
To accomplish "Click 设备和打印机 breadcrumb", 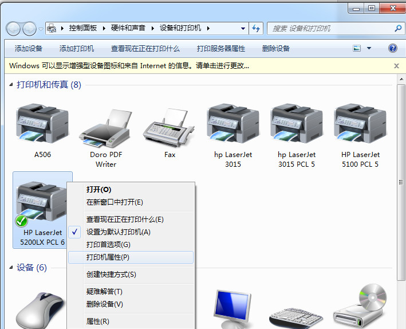I will point(180,28).
